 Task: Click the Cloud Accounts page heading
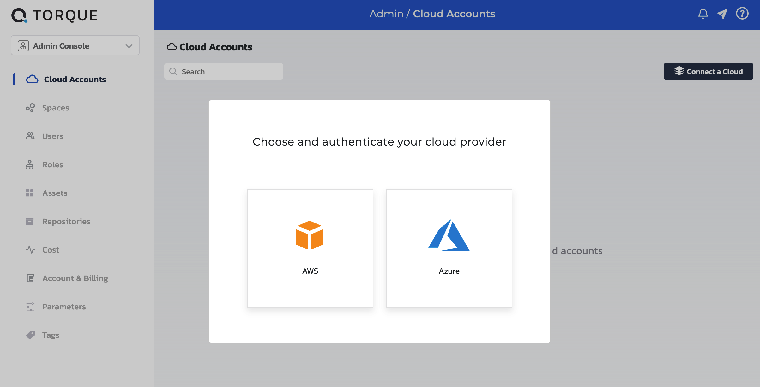click(x=215, y=47)
